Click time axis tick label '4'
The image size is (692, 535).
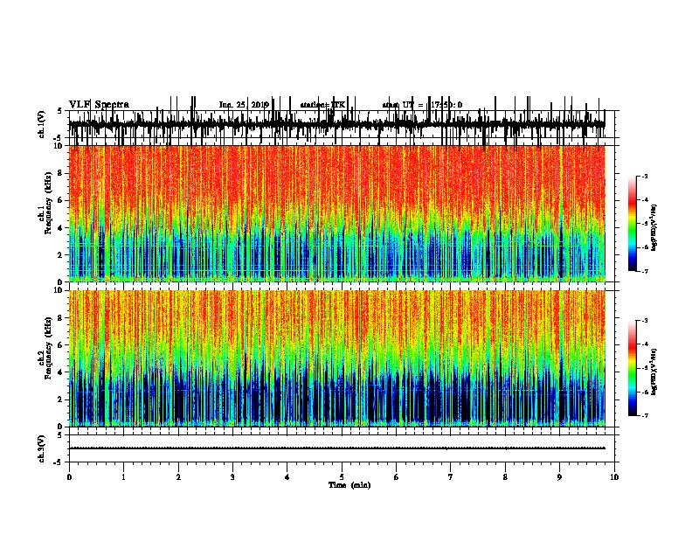click(x=287, y=477)
